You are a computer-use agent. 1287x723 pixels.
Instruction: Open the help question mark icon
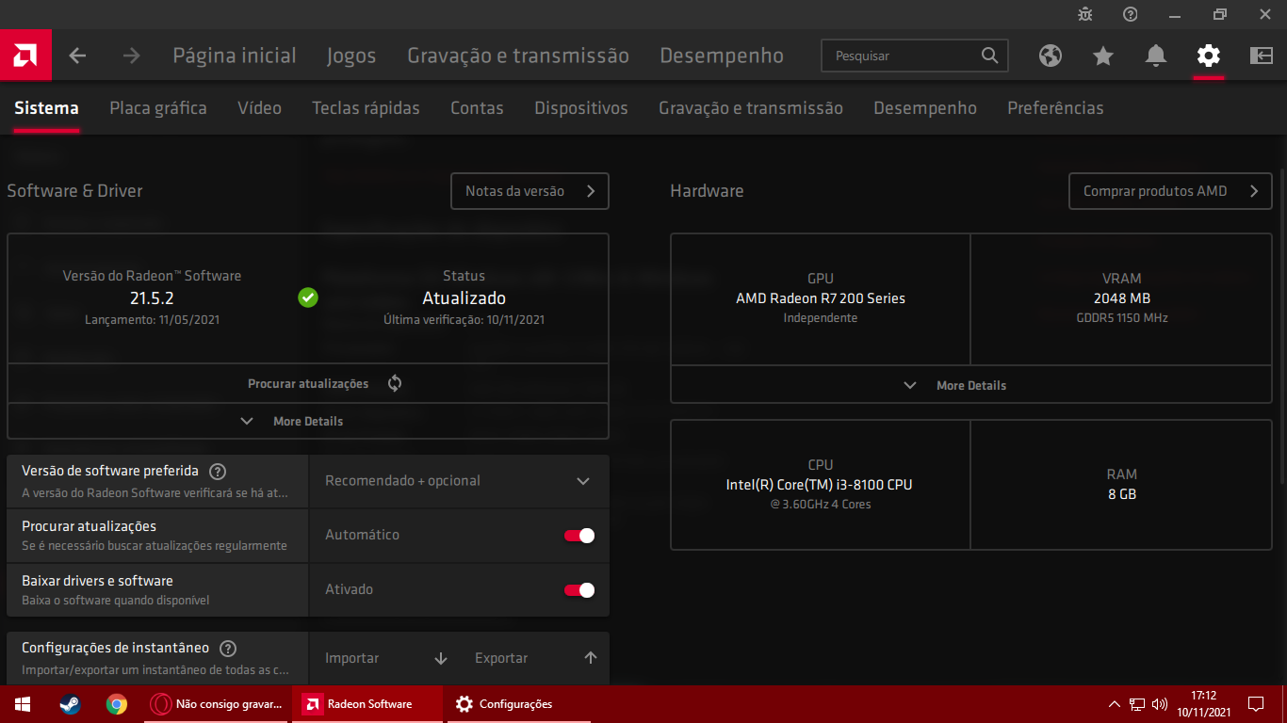pos(1131,14)
